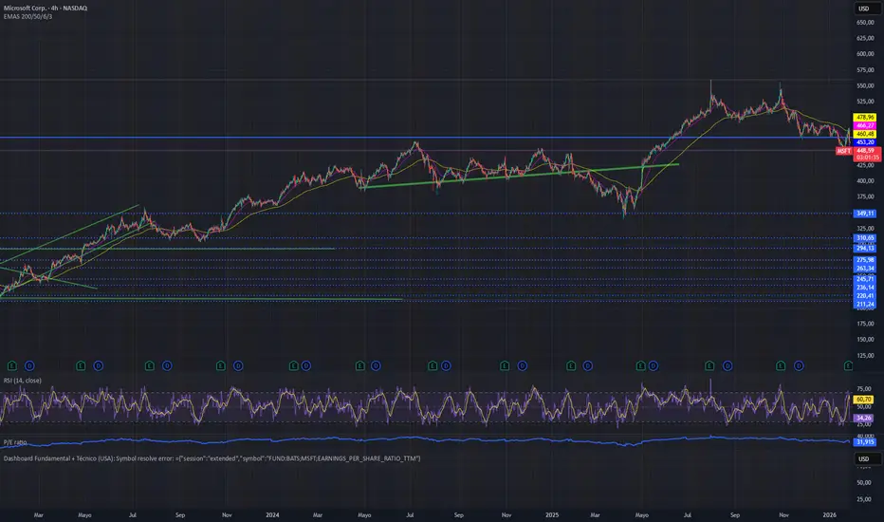Open the dividend D marker just after Mayo 2023

point(98,365)
